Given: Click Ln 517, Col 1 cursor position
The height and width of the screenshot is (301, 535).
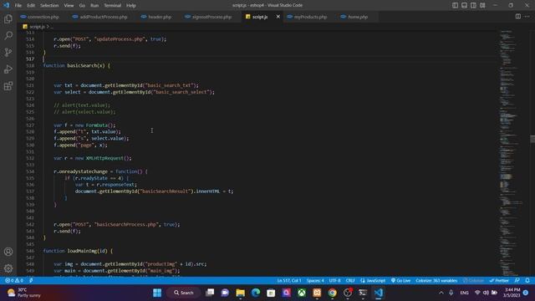Looking at the screenshot, I should [289, 281].
